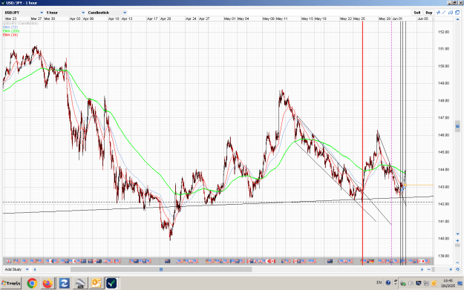Zoom in price axis with plus icon
464x290 pixels.
click(x=457, y=240)
